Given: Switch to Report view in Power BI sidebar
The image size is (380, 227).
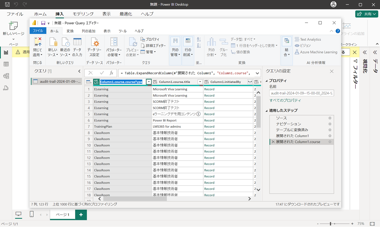Looking at the screenshot, I should 6,52.
